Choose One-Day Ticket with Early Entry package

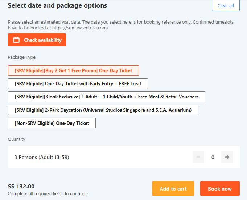pos(78,83)
